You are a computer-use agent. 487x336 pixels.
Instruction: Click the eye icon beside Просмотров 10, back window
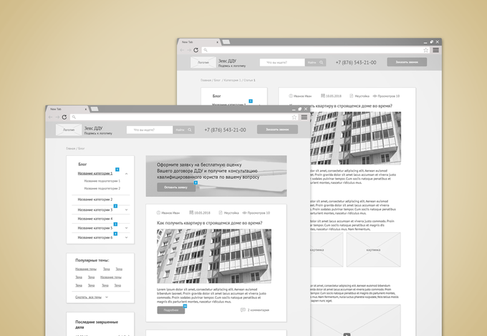tap(375, 96)
